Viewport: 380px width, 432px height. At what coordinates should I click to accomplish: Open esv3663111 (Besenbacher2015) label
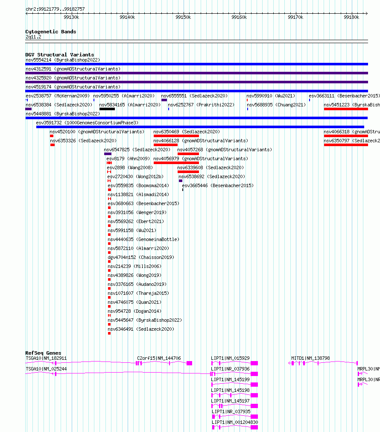click(344, 96)
